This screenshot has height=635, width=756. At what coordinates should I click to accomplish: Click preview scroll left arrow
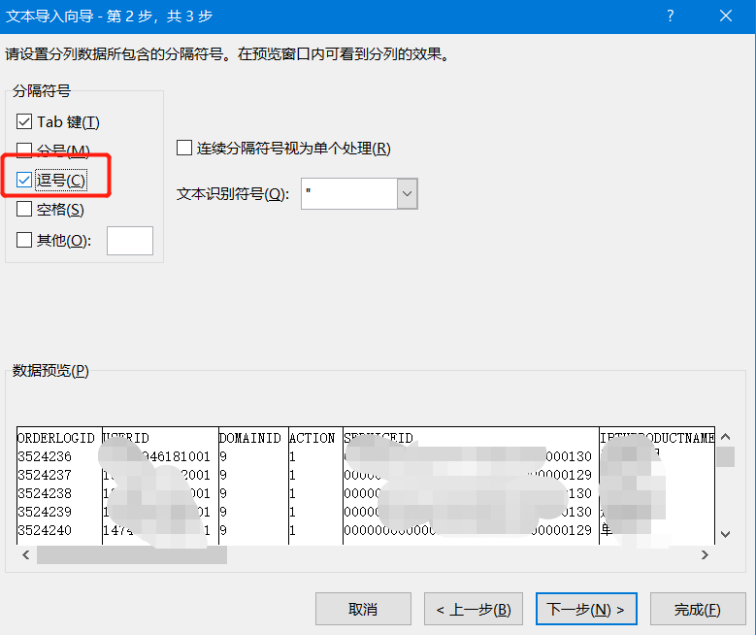point(26,555)
